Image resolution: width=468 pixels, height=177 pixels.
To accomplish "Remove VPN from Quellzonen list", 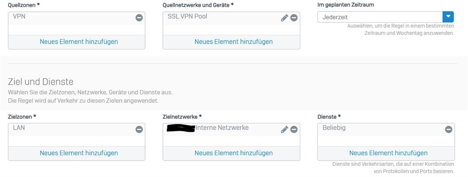I will click(x=139, y=18).
